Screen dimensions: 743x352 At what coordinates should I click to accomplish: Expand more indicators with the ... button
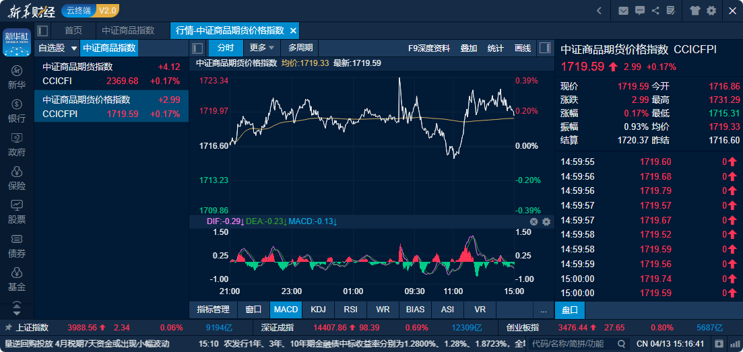coord(543,310)
